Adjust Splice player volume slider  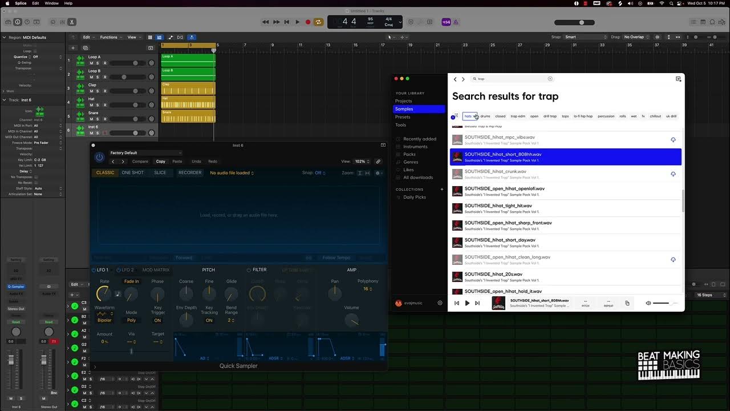[x=665, y=303]
